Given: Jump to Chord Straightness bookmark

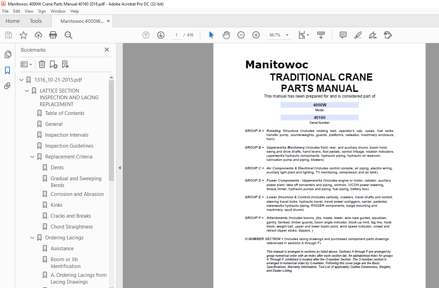Looking at the screenshot, I should point(72,227).
